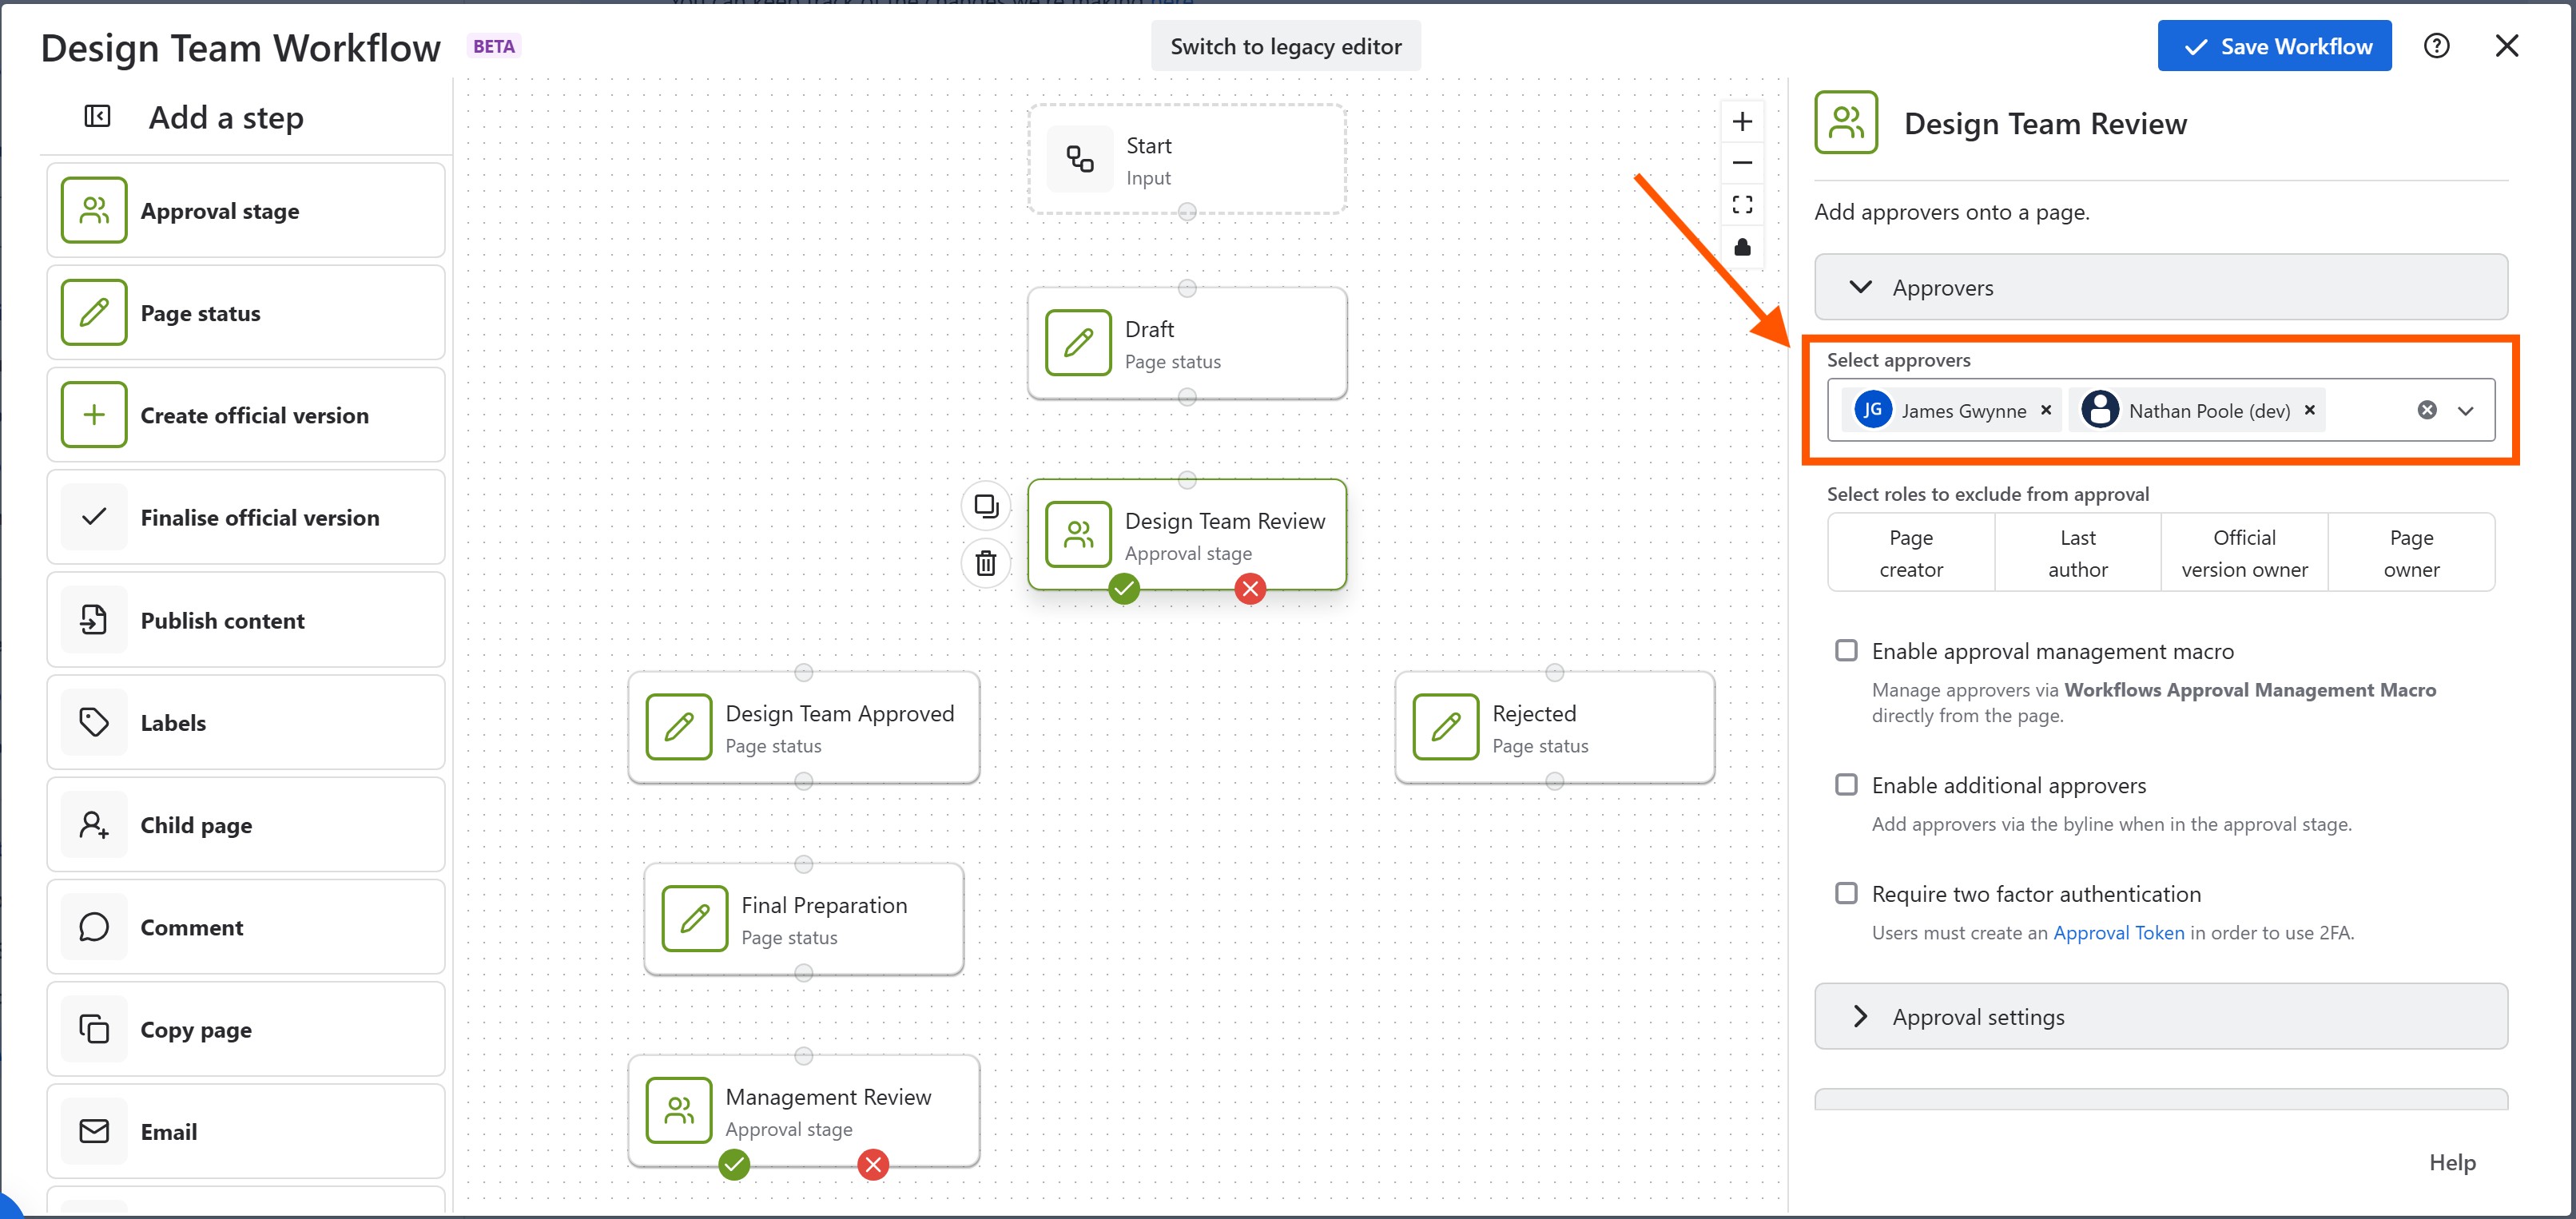
Task: Click the trash icon to delete the step
Action: coord(986,563)
